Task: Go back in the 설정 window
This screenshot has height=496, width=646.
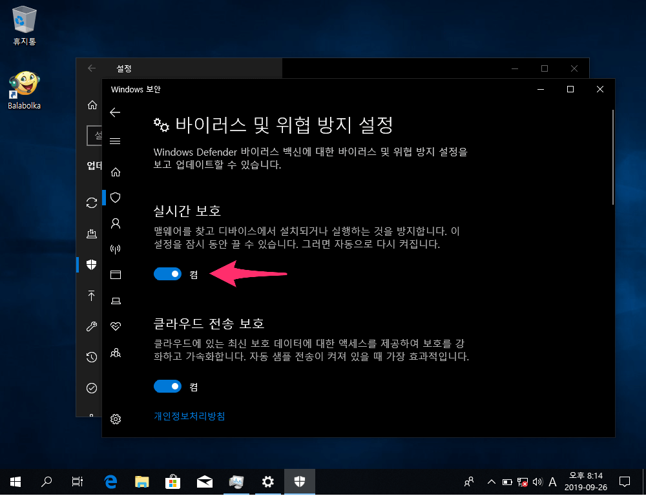Action: 92,68
